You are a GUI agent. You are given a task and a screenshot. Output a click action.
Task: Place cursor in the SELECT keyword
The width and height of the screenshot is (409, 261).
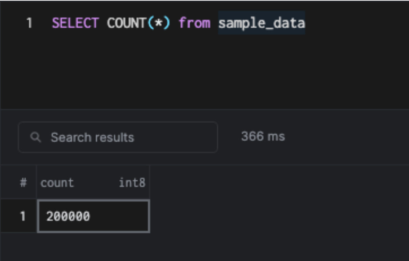click(75, 23)
